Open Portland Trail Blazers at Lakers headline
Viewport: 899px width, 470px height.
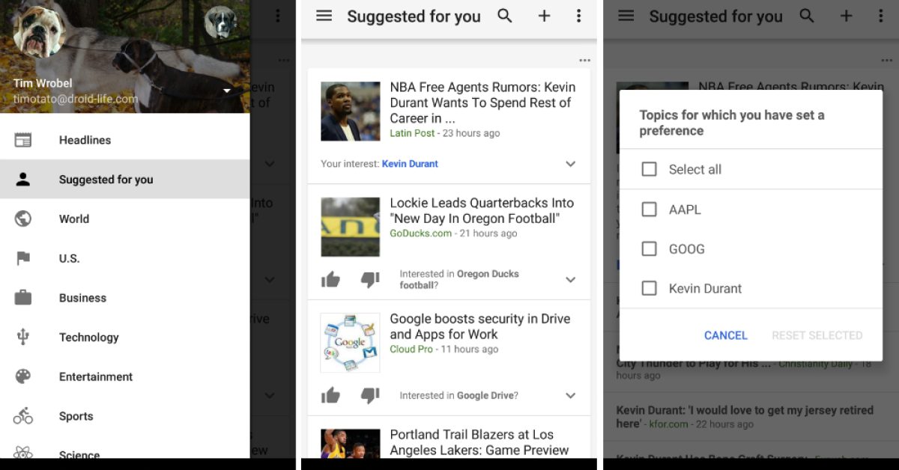(x=479, y=442)
